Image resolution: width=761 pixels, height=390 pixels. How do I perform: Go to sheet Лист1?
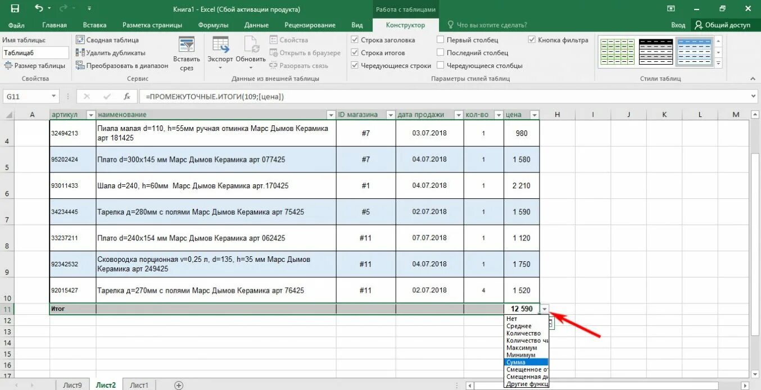(139, 385)
